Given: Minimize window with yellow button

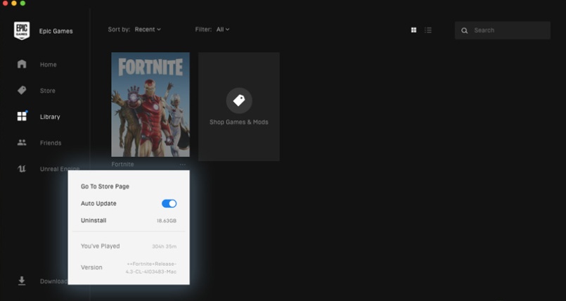Looking at the screenshot, I should click(x=14, y=3).
